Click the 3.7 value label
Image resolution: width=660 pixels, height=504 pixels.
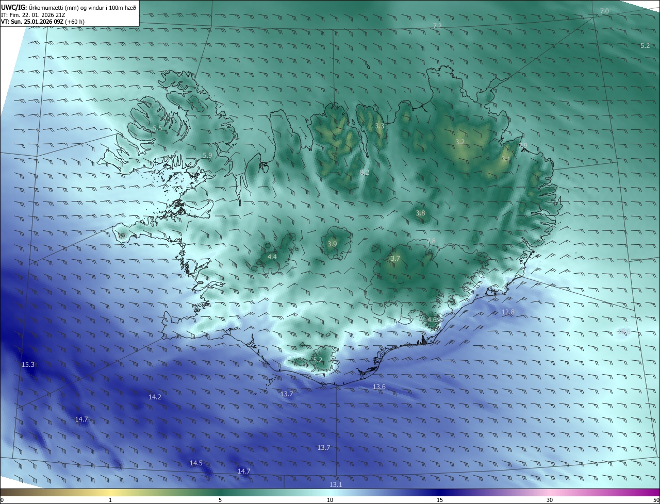(x=395, y=258)
